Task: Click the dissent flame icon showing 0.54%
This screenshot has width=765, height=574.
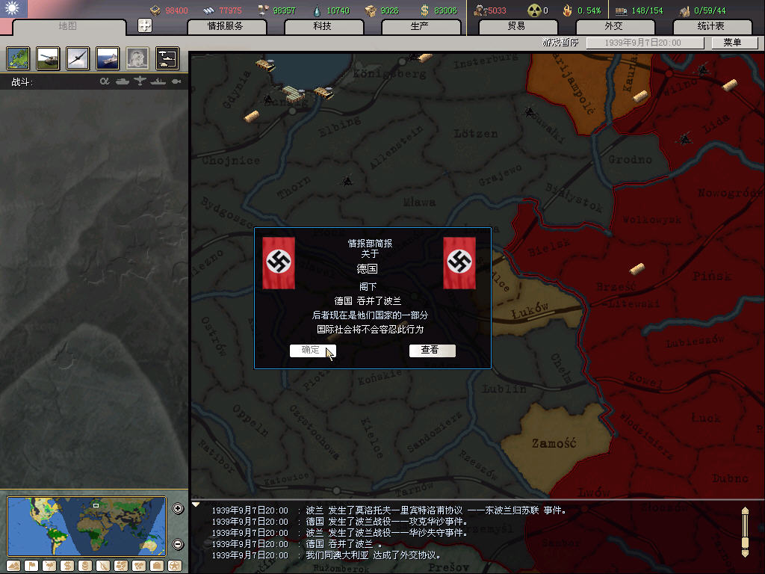Action: click(567, 10)
